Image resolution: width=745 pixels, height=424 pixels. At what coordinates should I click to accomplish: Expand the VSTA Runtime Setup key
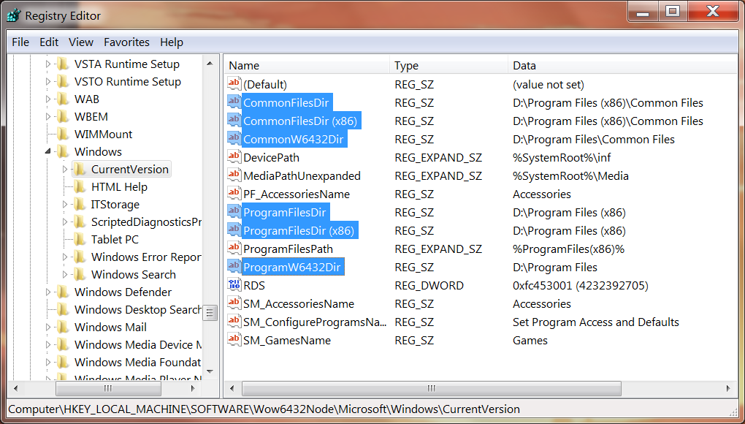pyautogui.click(x=48, y=64)
